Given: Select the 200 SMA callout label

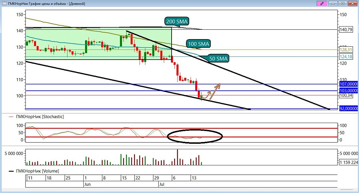Looking at the screenshot, I should [177, 22].
